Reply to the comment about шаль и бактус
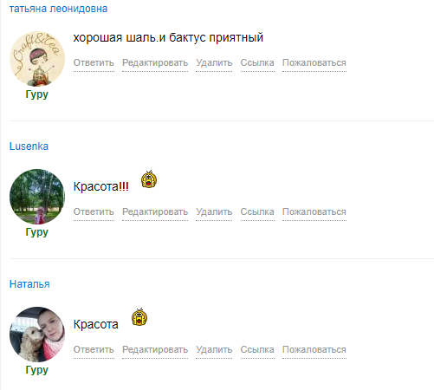Image resolution: width=434 pixels, height=390 pixels. coord(94,62)
